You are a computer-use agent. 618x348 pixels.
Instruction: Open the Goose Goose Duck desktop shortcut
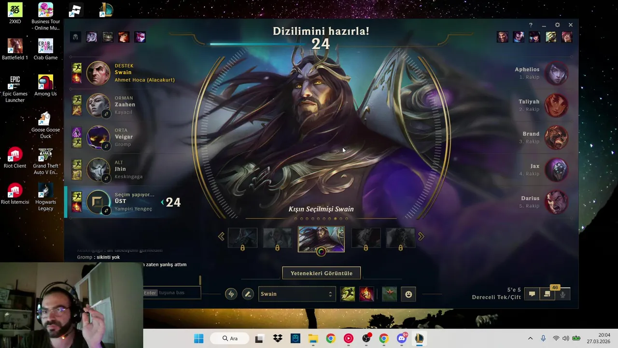[x=45, y=125]
